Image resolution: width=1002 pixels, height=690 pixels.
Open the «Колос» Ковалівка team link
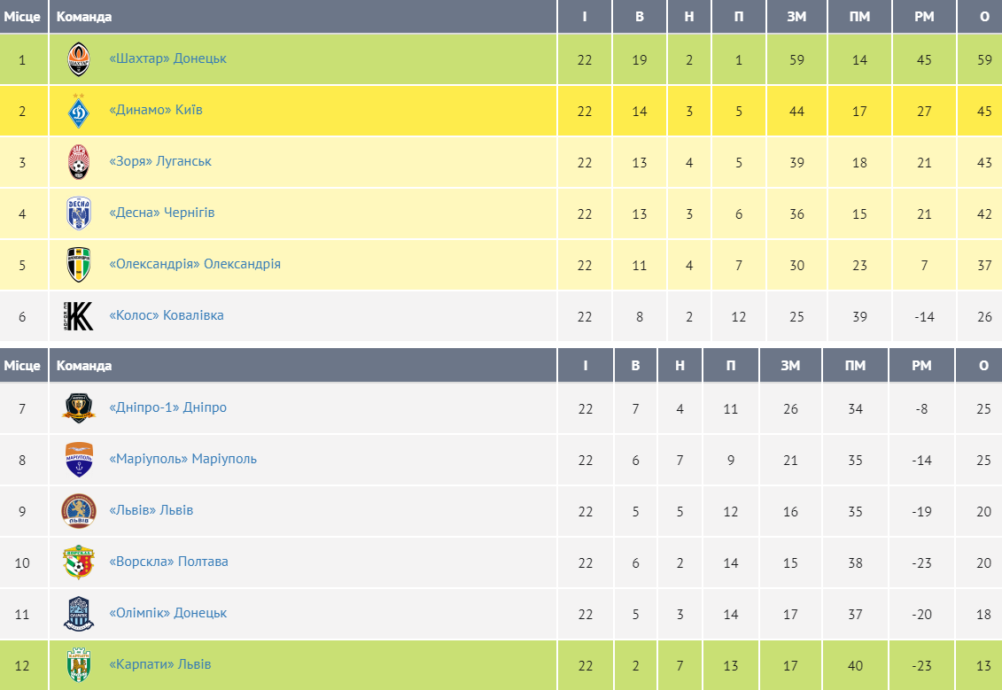click(166, 315)
